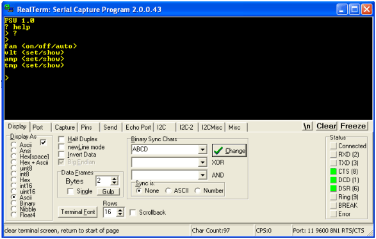
Task: Clear the terminal screen
Action: 326,126
